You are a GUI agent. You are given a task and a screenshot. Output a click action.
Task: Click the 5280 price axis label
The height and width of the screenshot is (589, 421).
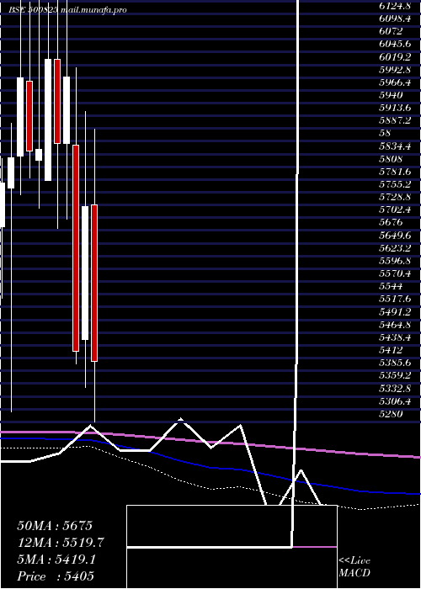[391, 414]
